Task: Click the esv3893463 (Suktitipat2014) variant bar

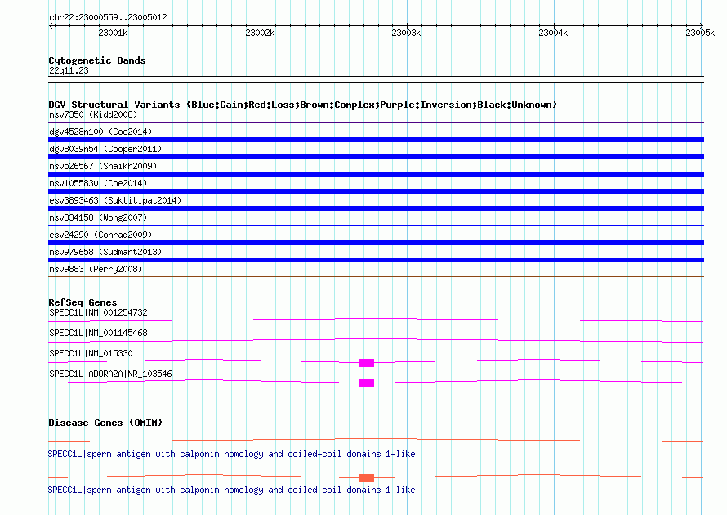Action: pyautogui.click(x=376, y=208)
